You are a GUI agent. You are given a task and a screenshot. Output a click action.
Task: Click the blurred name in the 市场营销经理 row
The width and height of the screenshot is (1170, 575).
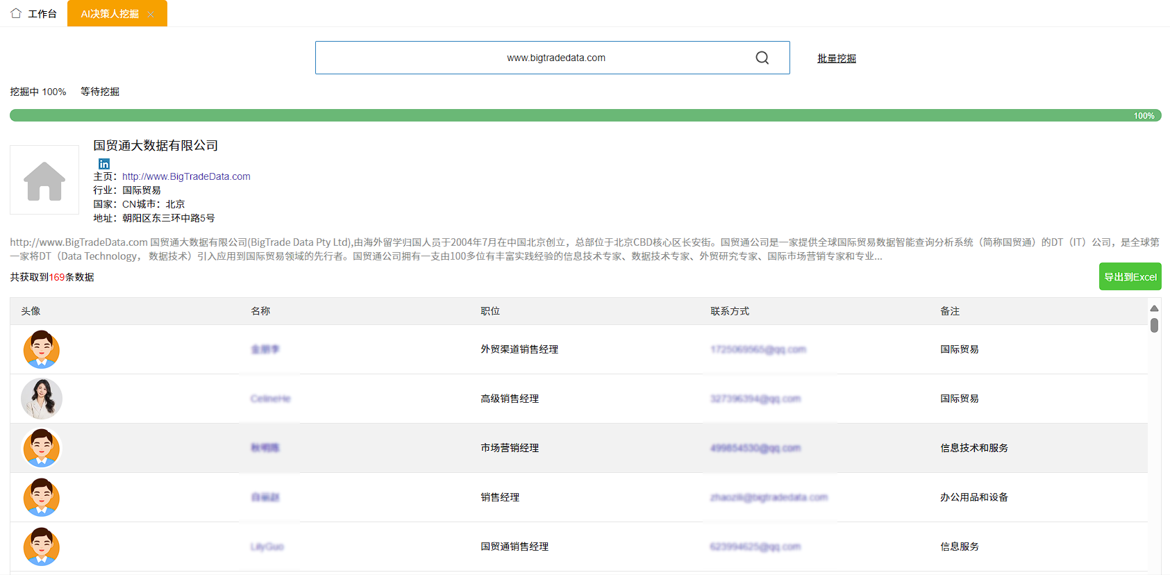click(x=265, y=448)
